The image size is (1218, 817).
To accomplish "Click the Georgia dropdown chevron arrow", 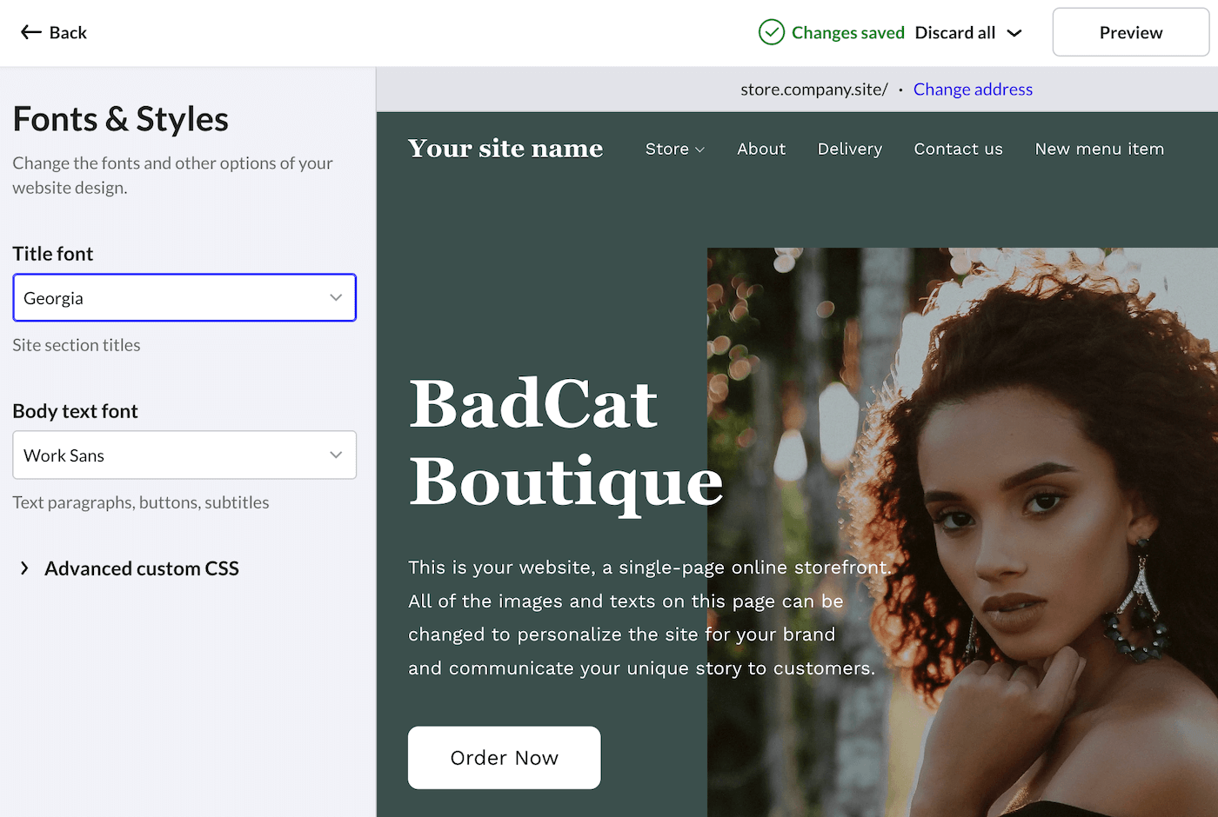I will tap(336, 297).
